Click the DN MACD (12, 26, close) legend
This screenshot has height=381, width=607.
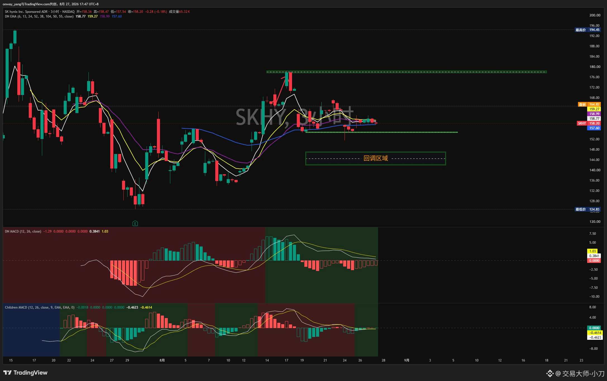[x=23, y=231]
